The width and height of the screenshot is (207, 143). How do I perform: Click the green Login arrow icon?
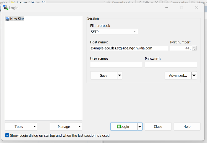pyautogui.click(x=119, y=127)
